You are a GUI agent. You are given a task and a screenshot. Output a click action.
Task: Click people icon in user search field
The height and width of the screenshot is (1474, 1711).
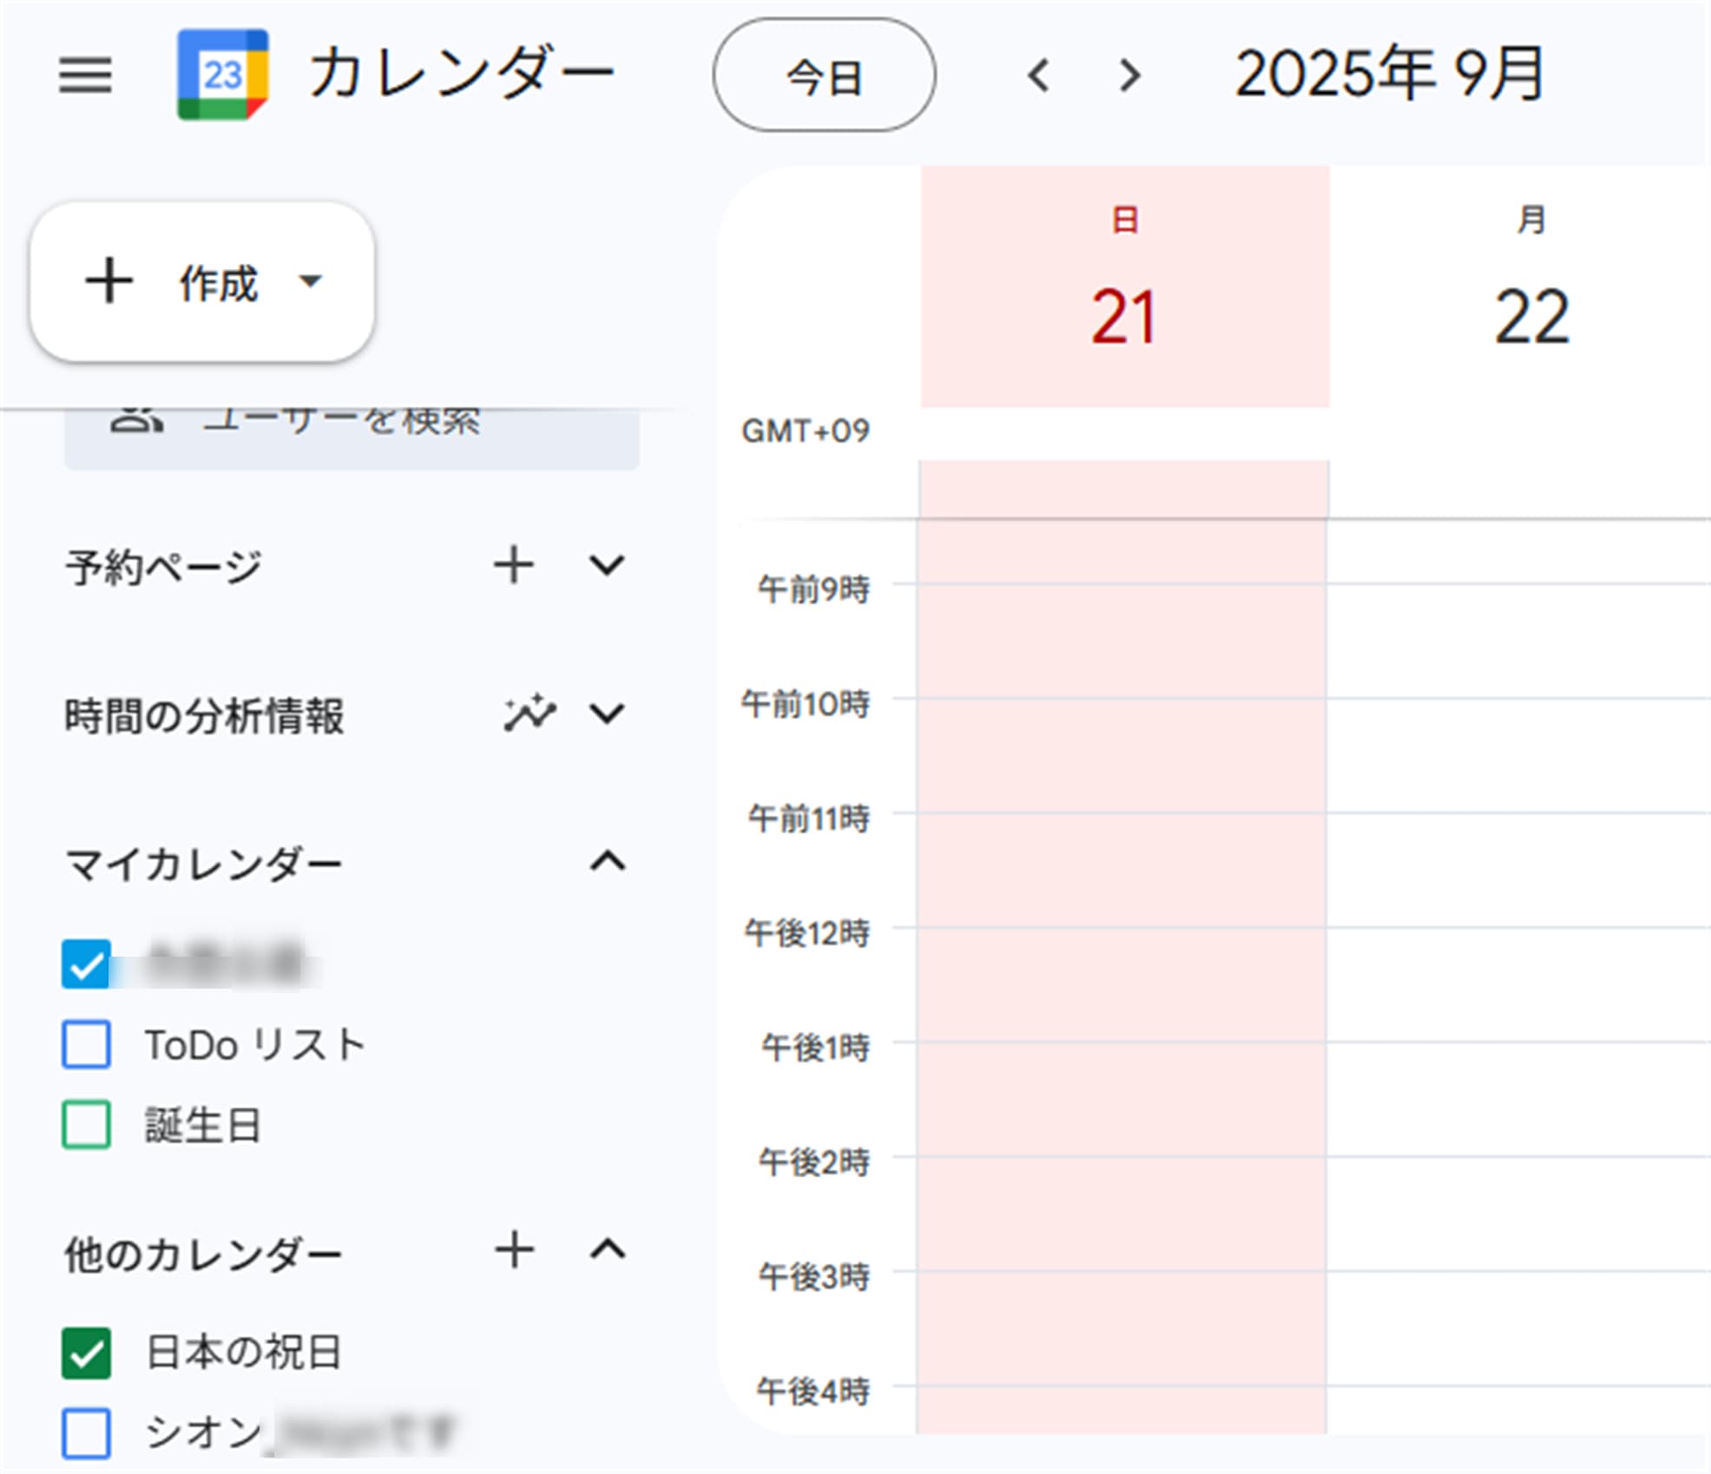136,419
